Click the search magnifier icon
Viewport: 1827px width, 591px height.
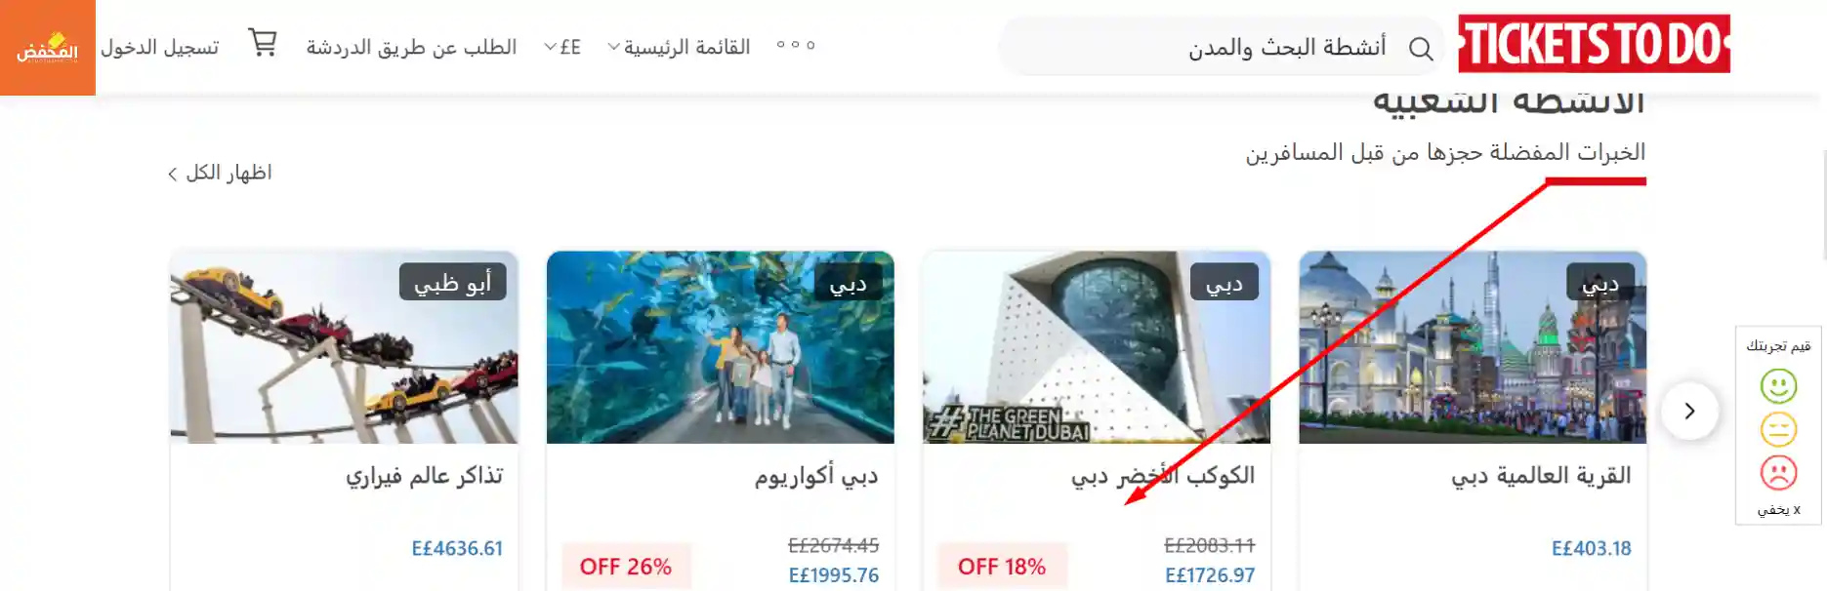click(1421, 48)
